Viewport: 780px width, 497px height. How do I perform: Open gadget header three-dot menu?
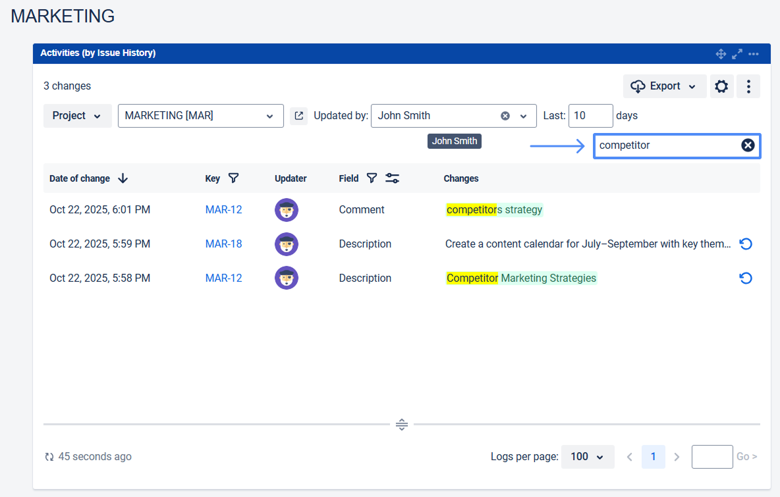pos(754,53)
